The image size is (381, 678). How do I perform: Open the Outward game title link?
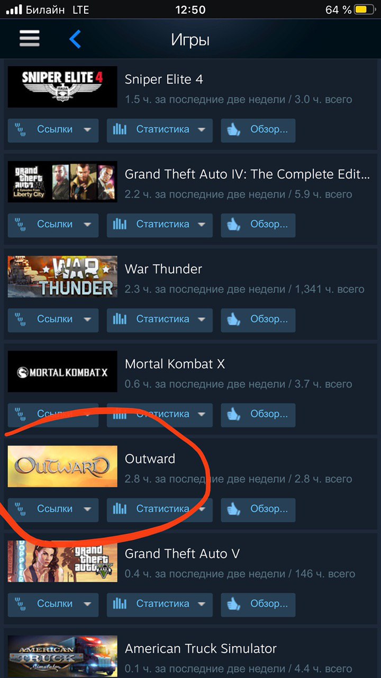coord(150,459)
